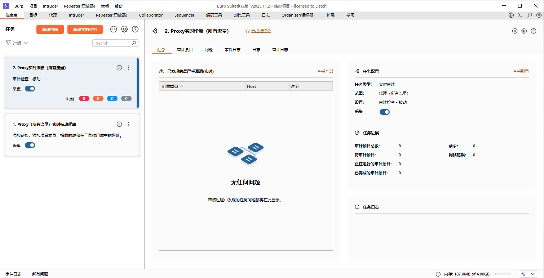544x278 pixels.
Task: Click the help question-mark icon beside task settings
Action: point(135,29)
